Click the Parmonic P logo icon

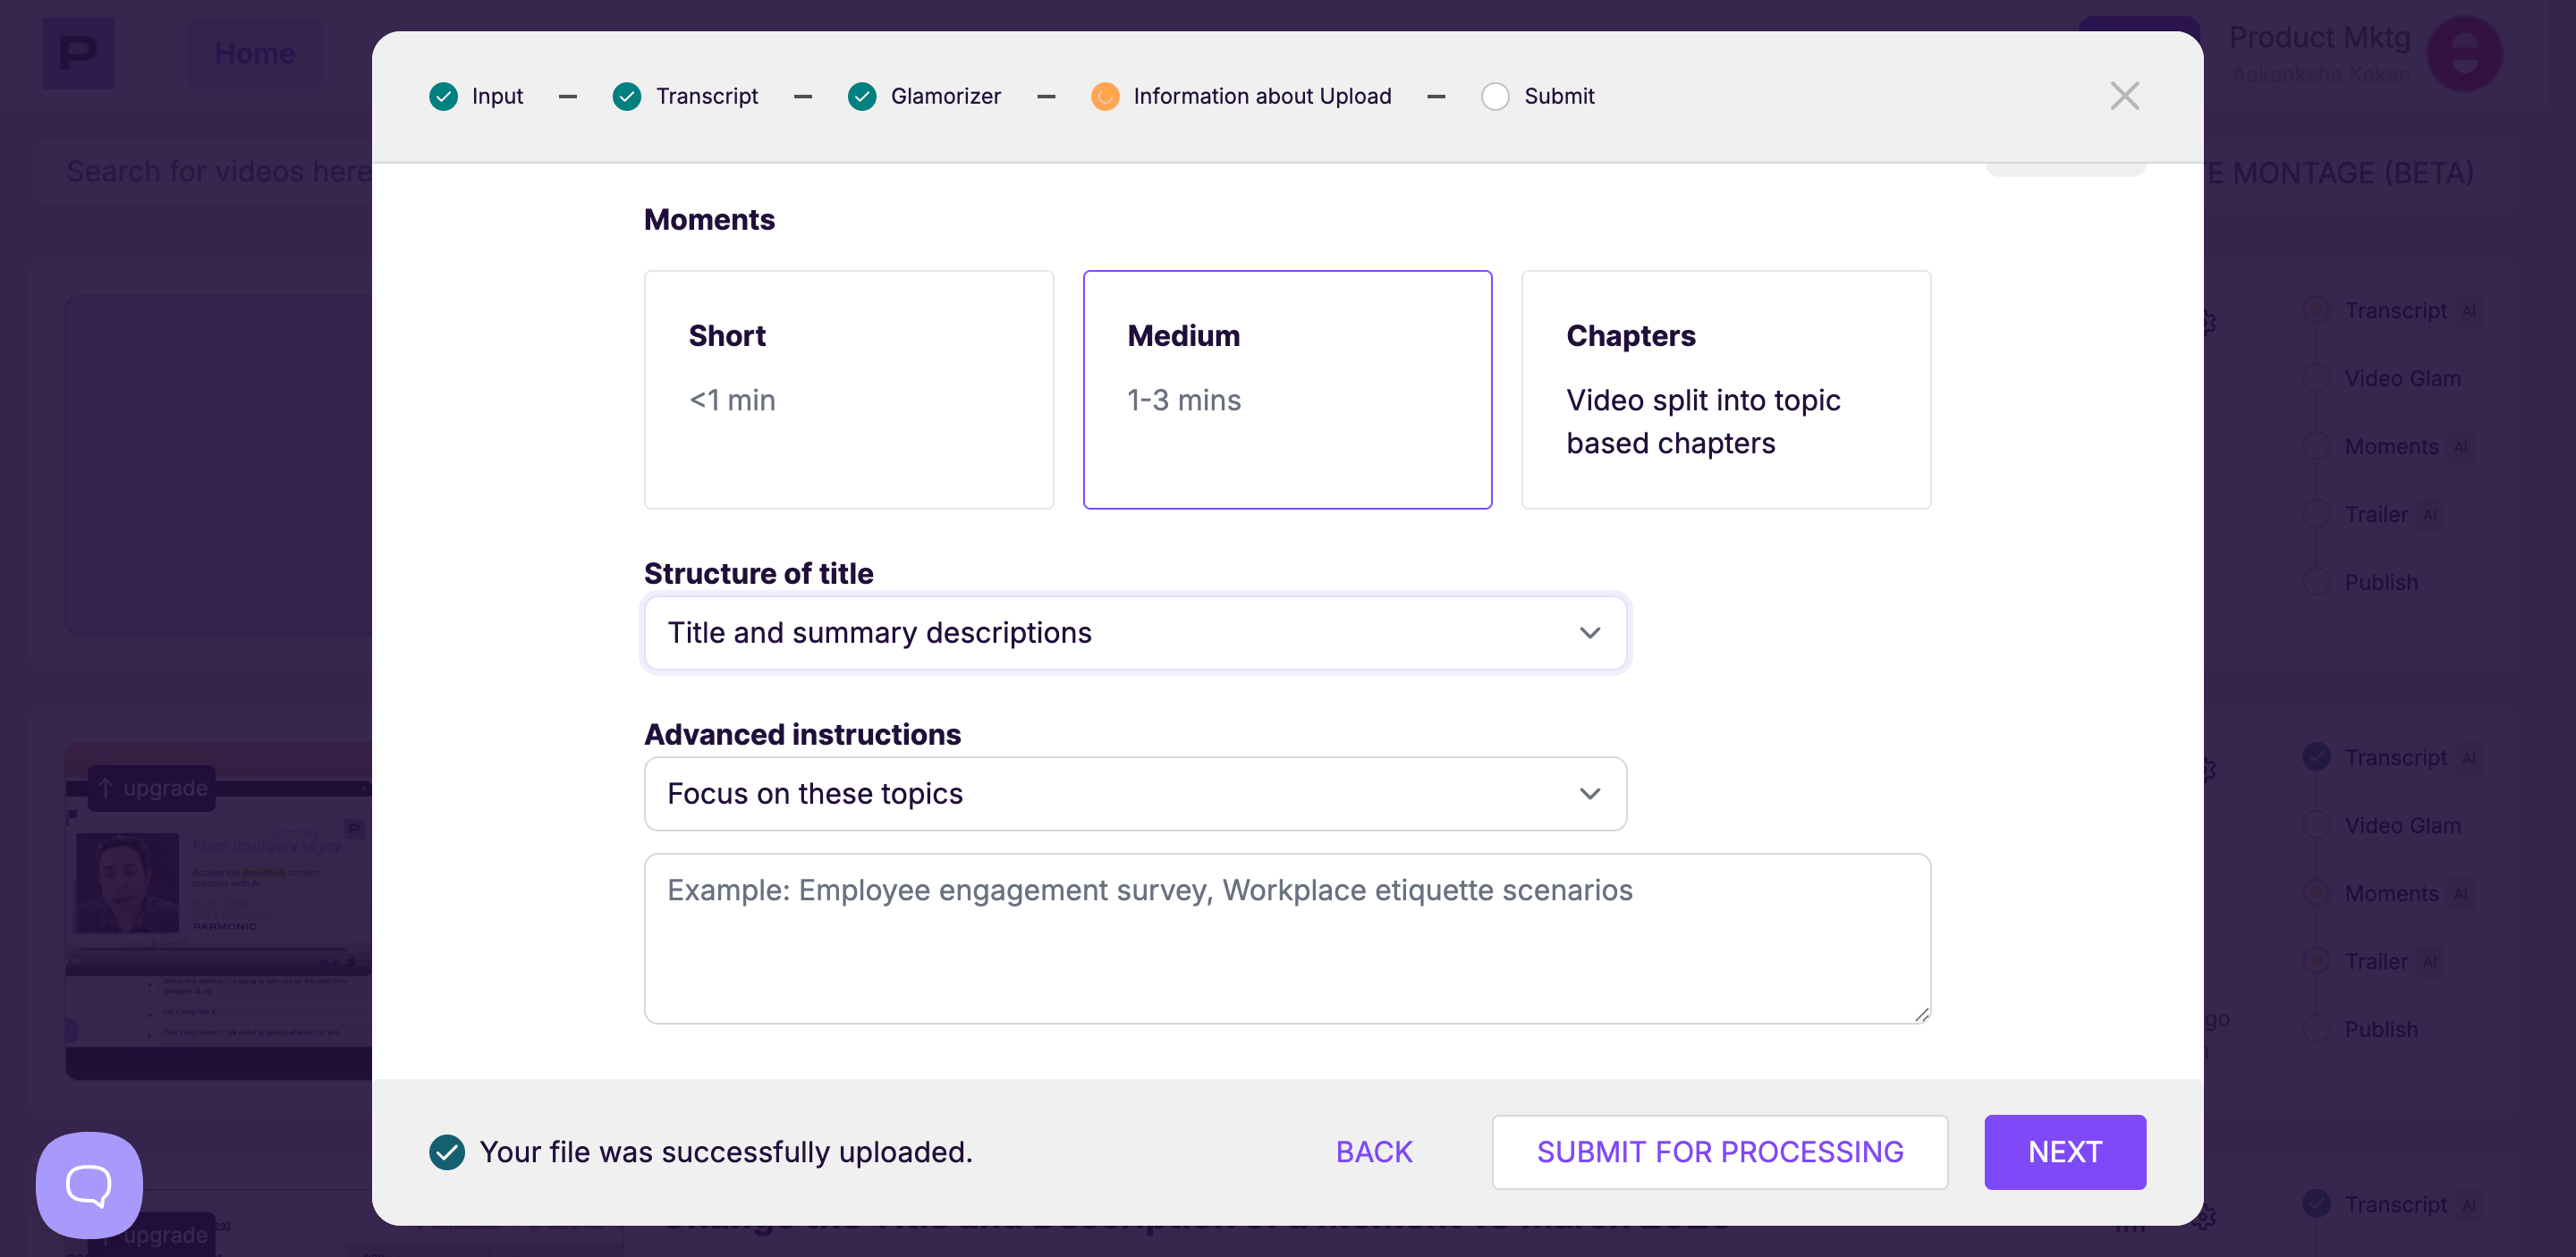tap(78, 53)
